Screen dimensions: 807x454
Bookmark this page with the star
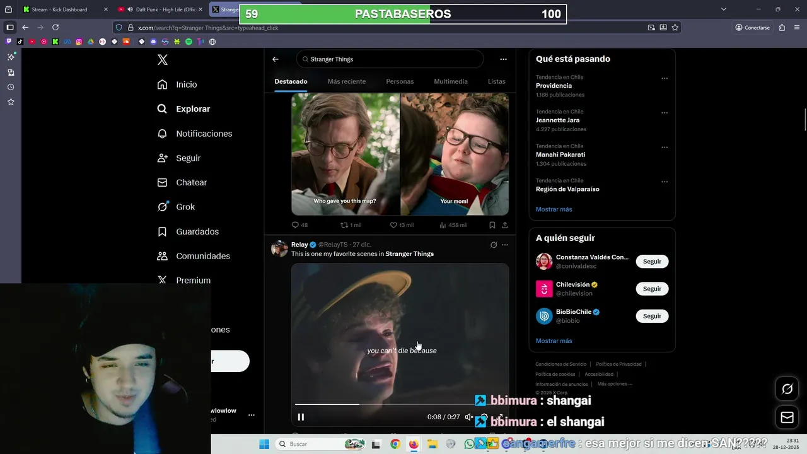(675, 27)
